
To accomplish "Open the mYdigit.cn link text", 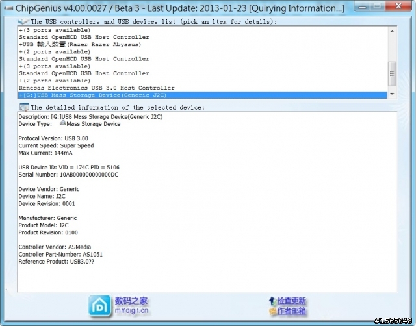I will tap(131, 310).
